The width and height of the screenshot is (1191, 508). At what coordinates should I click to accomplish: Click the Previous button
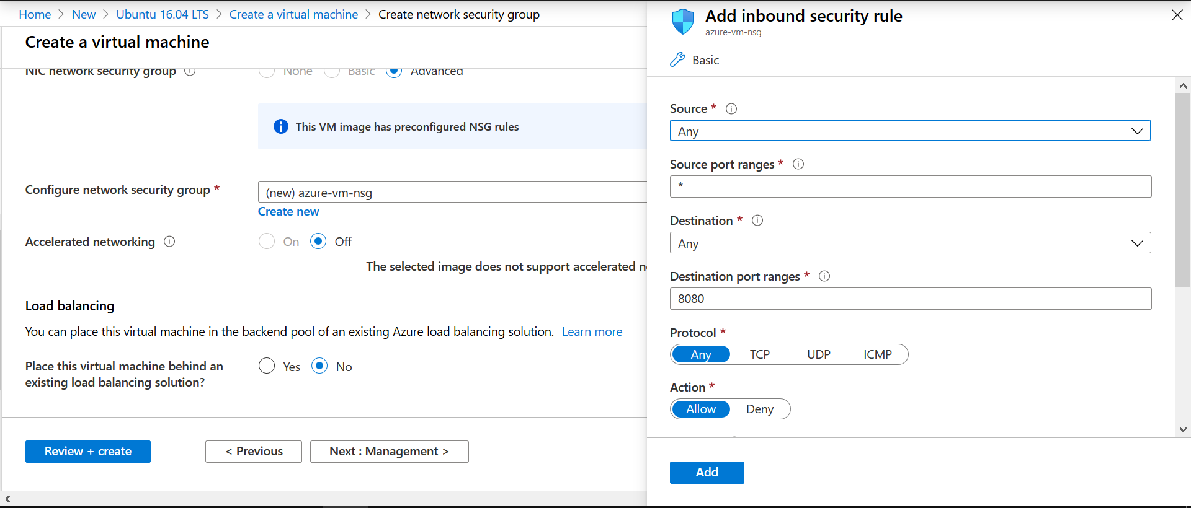(254, 452)
